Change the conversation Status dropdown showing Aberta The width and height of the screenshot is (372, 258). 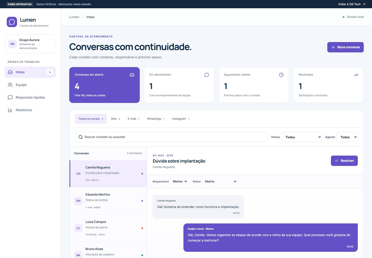pos(221,181)
